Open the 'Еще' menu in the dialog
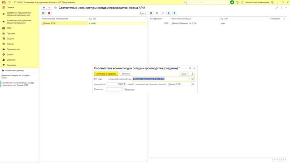This screenshot has height=163, width=290. [x=184, y=74]
